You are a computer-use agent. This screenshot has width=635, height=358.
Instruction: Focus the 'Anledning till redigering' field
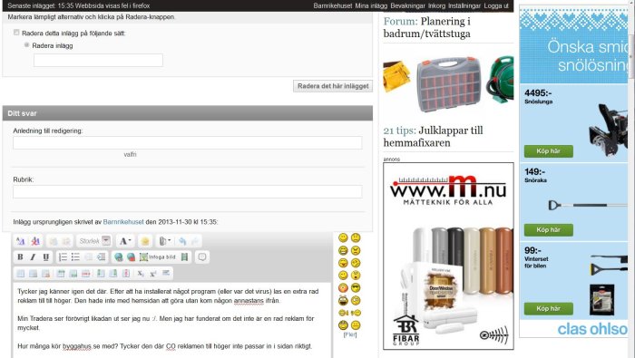(x=188, y=143)
